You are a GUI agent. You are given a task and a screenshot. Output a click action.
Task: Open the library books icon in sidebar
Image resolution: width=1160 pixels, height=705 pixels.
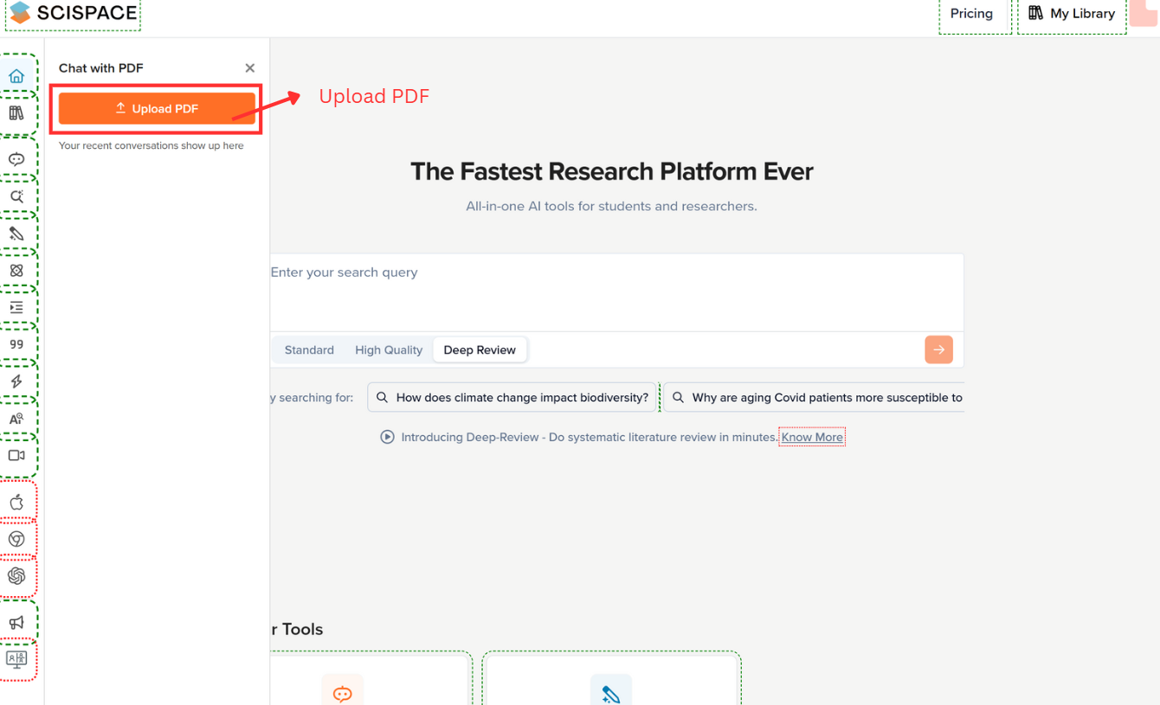click(x=16, y=113)
